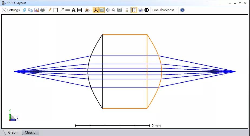Image resolution: width=250 pixels, height=136 pixels.
Task: Select the line annotation tool
Action: 68,10
